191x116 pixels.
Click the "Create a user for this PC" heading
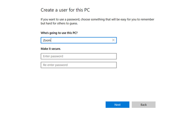(x=65, y=10)
